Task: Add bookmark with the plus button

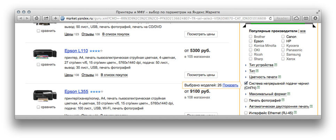Action: click(x=55, y=18)
